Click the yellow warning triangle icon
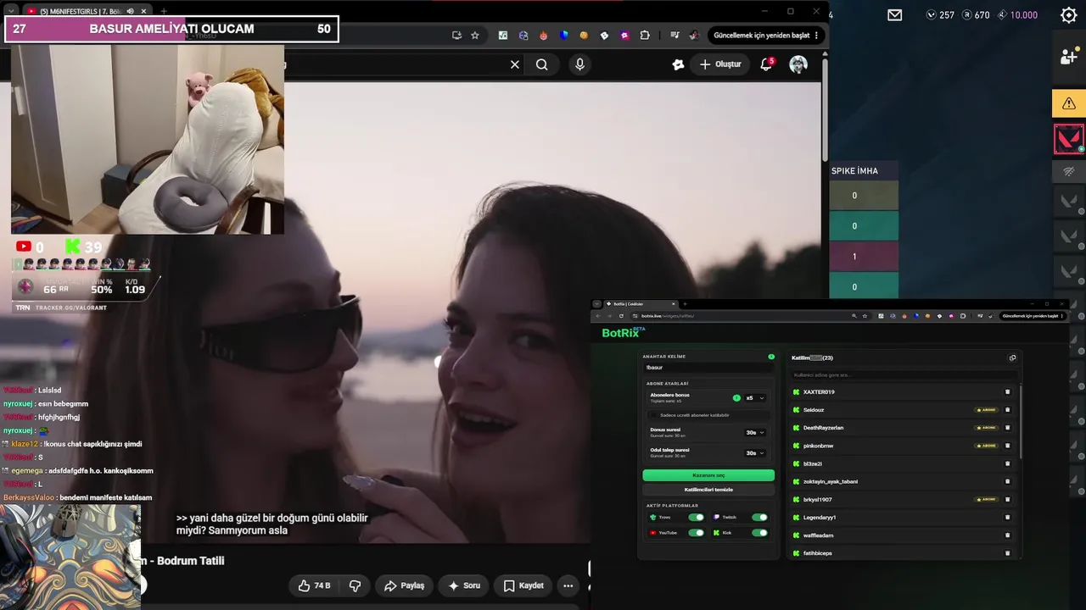The width and height of the screenshot is (1086, 610). [x=1069, y=103]
